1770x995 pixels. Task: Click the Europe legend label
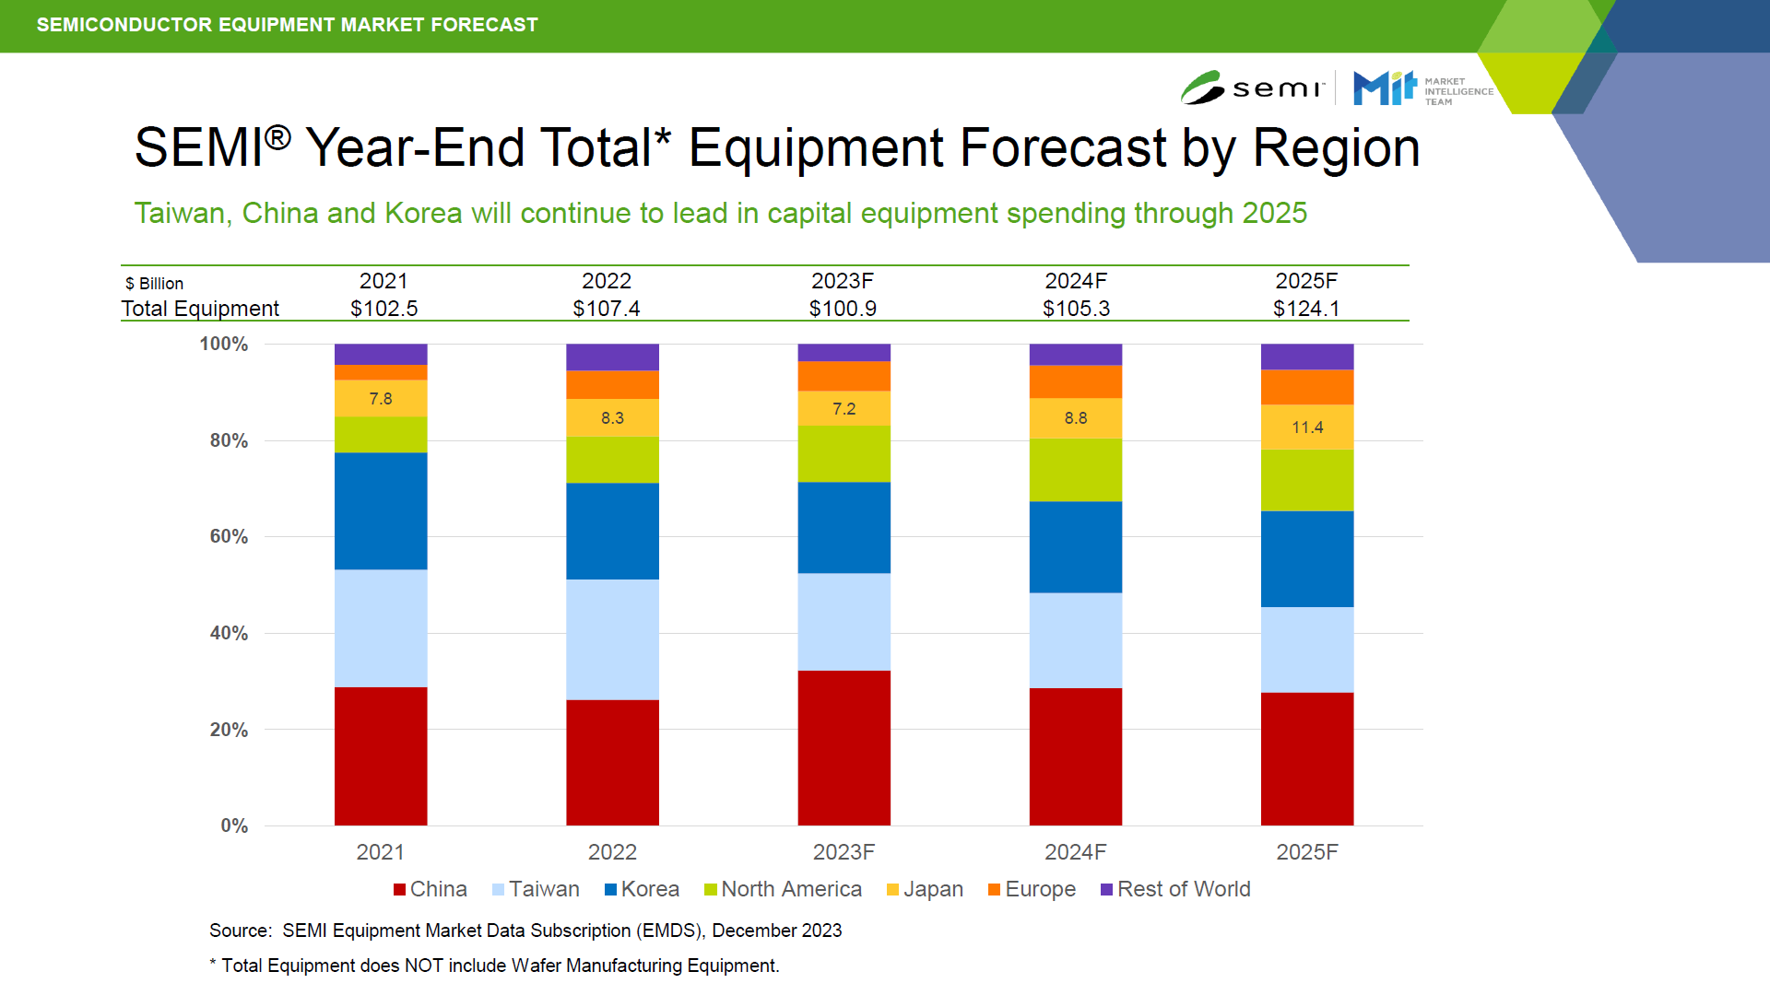(x=1041, y=889)
